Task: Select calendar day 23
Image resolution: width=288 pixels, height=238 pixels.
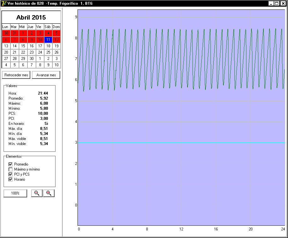Action: 32,52
